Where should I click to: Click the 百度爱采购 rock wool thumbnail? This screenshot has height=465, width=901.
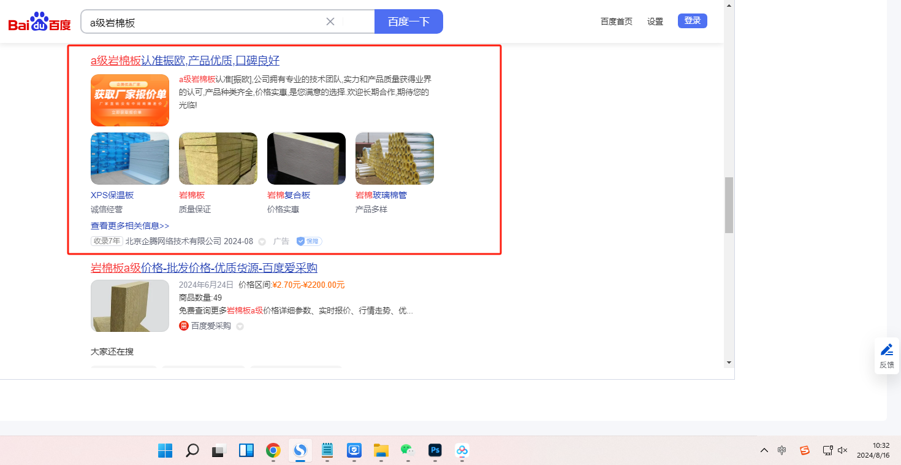pyautogui.click(x=130, y=306)
